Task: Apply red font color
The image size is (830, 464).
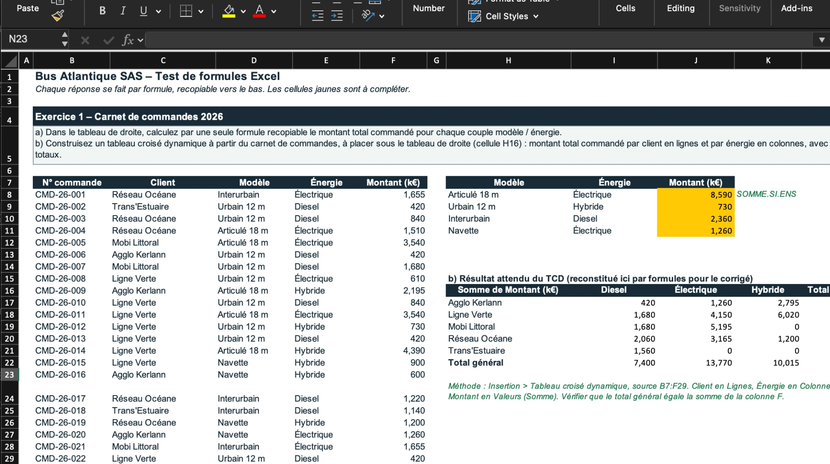Action: pyautogui.click(x=259, y=11)
